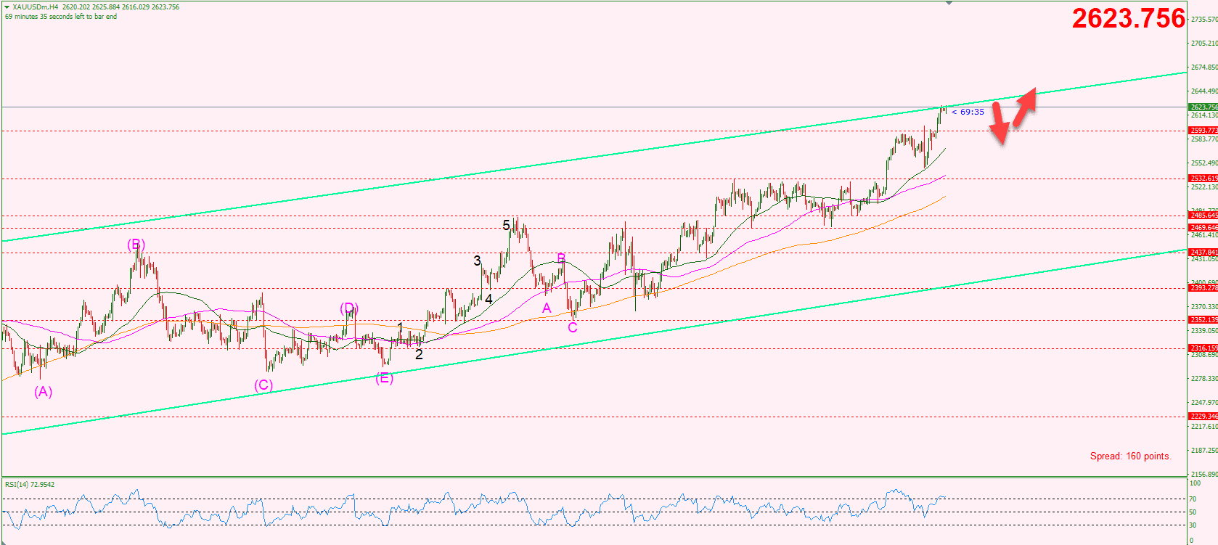This screenshot has width=1218, height=545.
Task: Click the blue '< 69:35' countdown label
Action: tap(968, 112)
